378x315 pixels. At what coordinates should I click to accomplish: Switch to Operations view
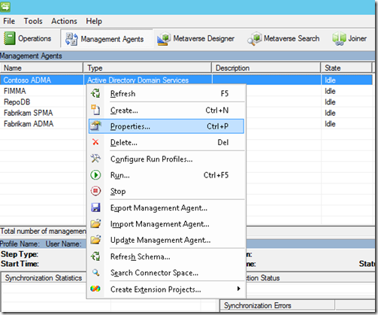point(28,38)
